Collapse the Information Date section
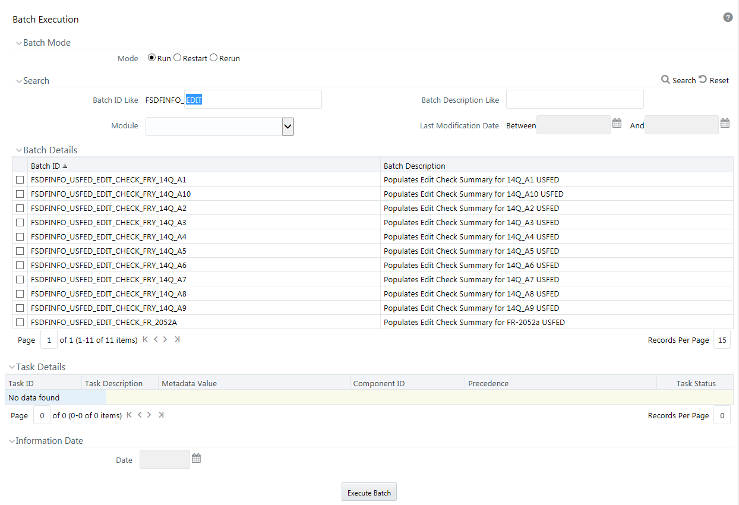739x505 pixels. pos(12,440)
